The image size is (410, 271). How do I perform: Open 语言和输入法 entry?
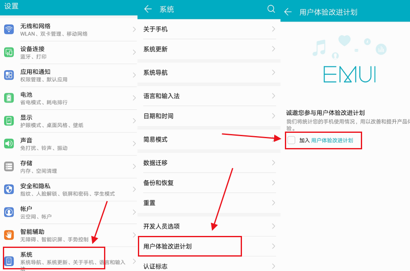[x=209, y=96]
